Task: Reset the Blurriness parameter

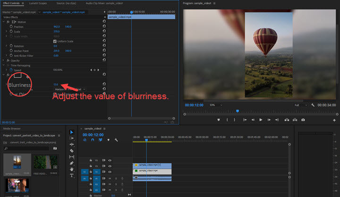Action: click(104, 84)
